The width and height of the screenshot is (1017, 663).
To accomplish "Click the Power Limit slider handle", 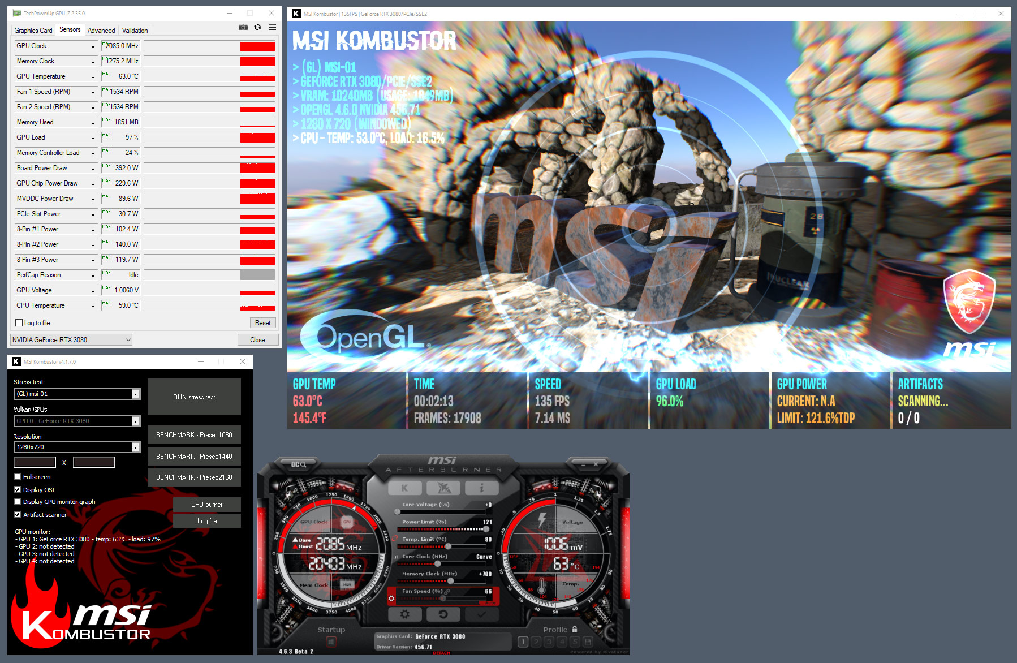I will pos(486,529).
